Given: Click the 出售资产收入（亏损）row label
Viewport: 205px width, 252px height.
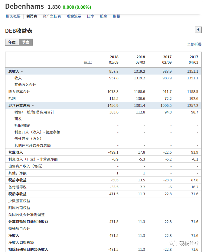Looking at the screenshot, I should coord(26,166).
